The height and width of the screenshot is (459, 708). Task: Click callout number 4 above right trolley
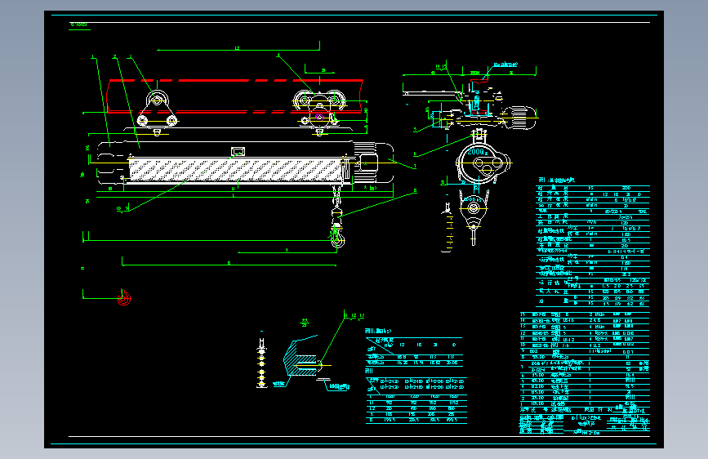278,55
